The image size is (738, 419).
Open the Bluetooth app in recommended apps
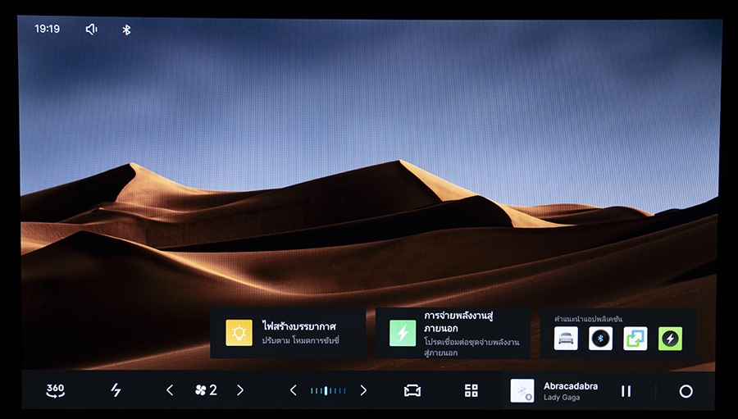600,338
